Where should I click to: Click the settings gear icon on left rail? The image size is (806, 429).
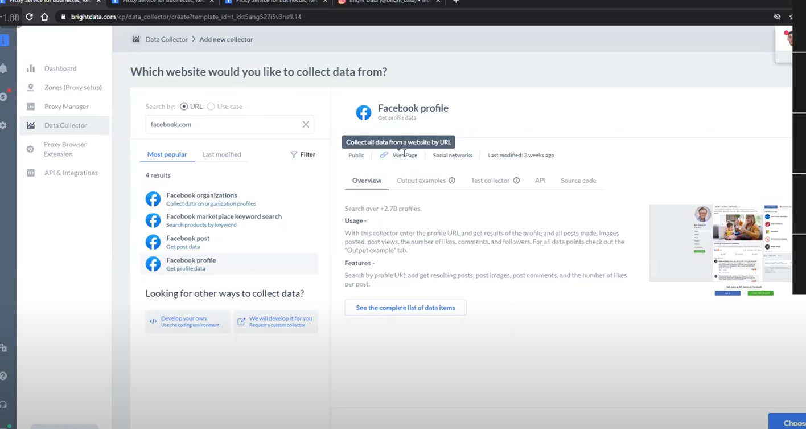[x=3, y=125]
